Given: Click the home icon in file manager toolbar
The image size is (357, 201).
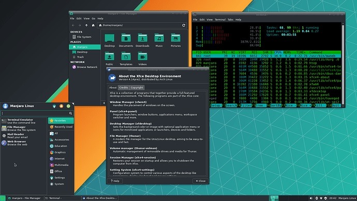Looking at the screenshot, I should (x=93, y=25).
